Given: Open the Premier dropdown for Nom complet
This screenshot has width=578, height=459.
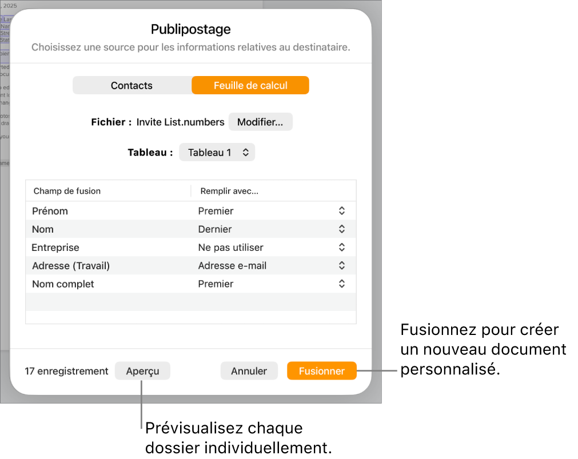Looking at the screenshot, I should pyautogui.click(x=341, y=284).
